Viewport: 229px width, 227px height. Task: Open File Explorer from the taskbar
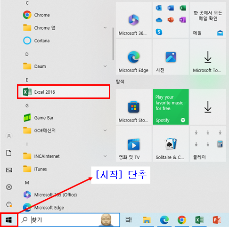click(147, 220)
